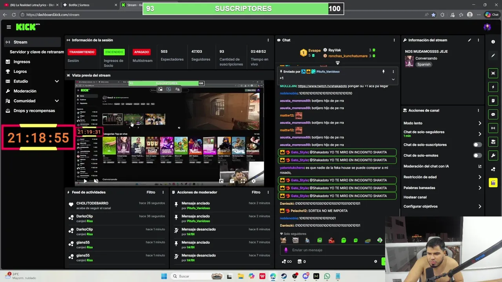This screenshot has height=282, width=502.
Task: Open chat settings gear icon
Action: [375, 262]
